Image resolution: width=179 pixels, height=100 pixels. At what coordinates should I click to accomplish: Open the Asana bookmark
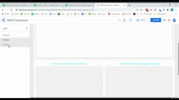point(15,14)
